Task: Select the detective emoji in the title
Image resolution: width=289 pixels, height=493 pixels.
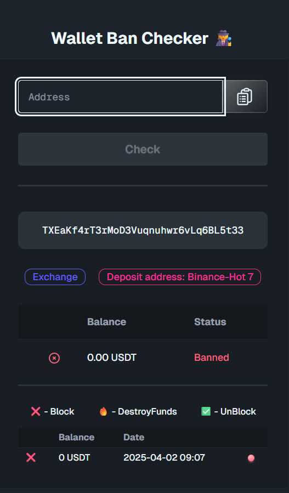Action: point(224,38)
